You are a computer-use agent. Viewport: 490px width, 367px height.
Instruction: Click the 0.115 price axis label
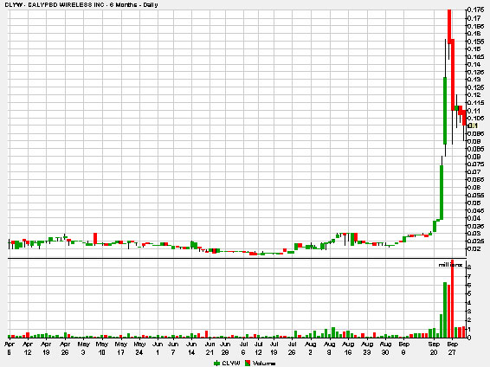pos(476,103)
